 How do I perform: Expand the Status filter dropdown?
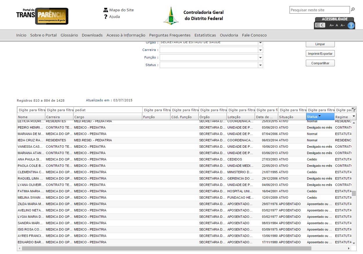click(260, 65)
